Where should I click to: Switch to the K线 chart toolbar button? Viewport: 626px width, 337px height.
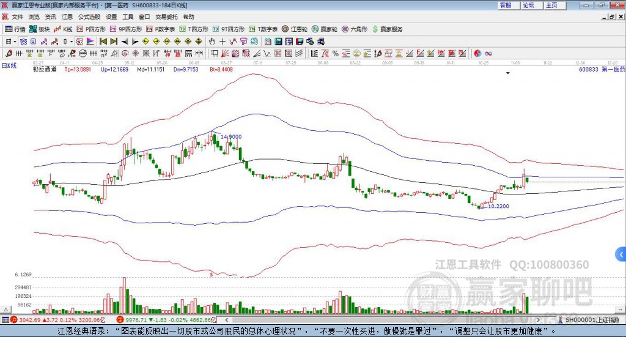63,29
